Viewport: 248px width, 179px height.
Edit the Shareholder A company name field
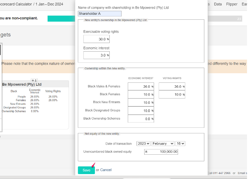pyautogui.click(x=100, y=13)
